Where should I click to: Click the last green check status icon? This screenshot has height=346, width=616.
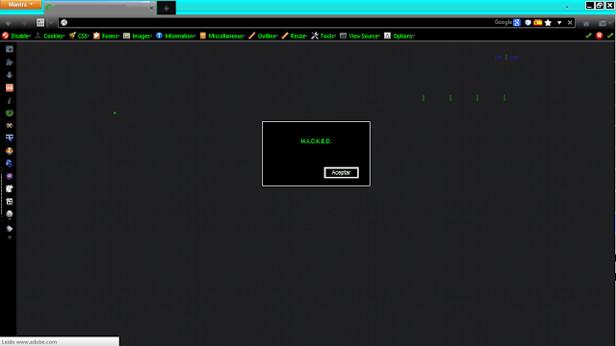[x=609, y=36]
